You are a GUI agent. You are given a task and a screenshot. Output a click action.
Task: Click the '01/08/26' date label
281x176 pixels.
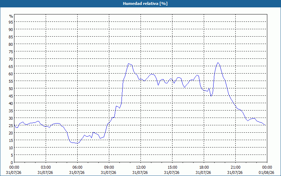[267, 172]
